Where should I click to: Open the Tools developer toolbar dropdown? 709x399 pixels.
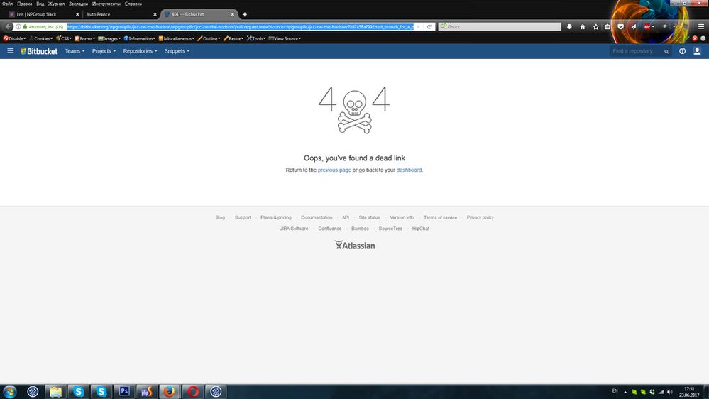click(x=256, y=38)
